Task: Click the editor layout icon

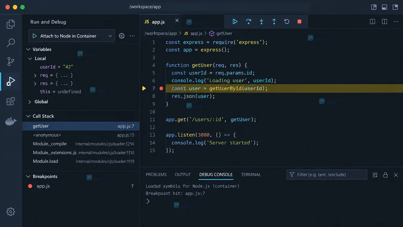Action: point(384,21)
